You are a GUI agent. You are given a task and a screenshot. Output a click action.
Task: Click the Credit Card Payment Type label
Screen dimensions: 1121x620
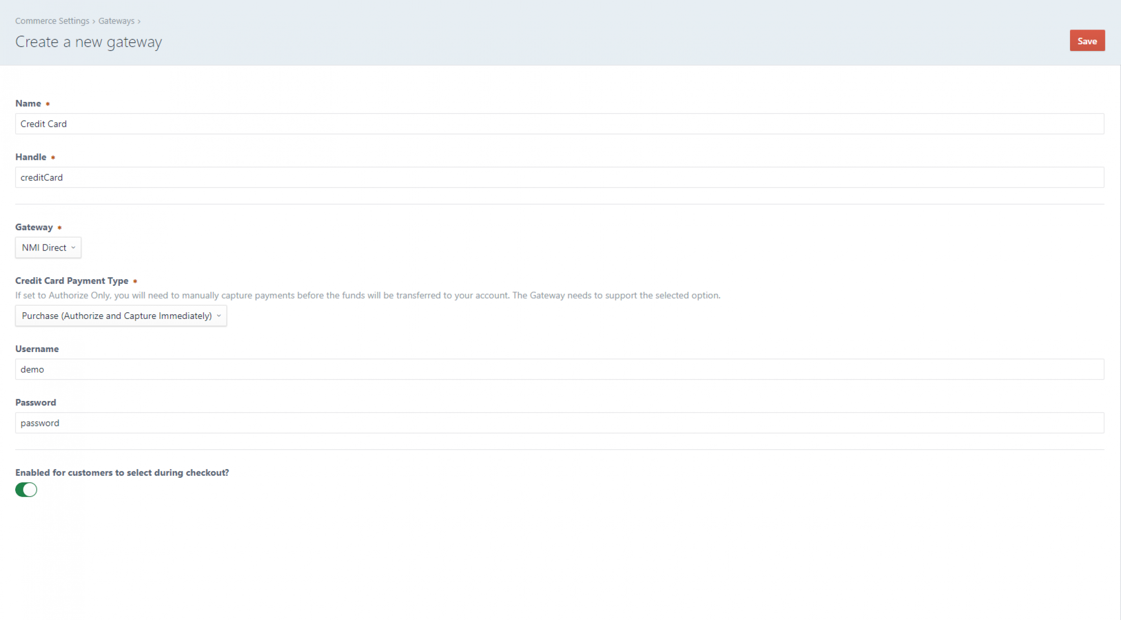pos(72,281)
